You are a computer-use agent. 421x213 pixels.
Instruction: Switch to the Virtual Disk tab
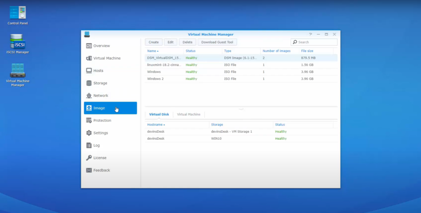point(159,114)
